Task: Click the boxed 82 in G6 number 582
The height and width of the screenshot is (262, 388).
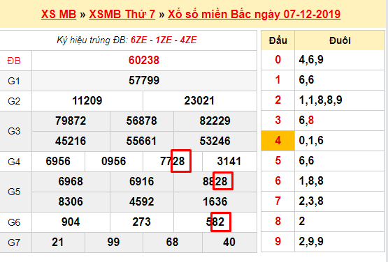Action: 221,222
